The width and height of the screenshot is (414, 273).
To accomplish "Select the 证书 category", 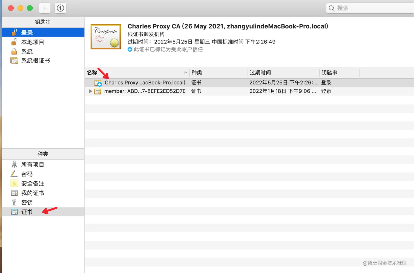I will click(43, 212).
